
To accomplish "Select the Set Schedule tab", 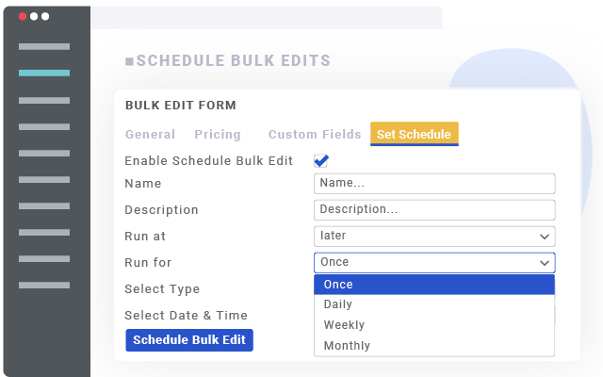I will point(414,135).
